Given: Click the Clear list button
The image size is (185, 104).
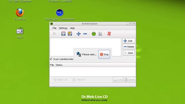Looking at the screenshot, I should click(79, 80).
